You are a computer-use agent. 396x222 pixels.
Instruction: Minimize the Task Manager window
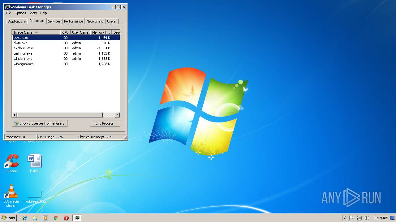[113, 7]
